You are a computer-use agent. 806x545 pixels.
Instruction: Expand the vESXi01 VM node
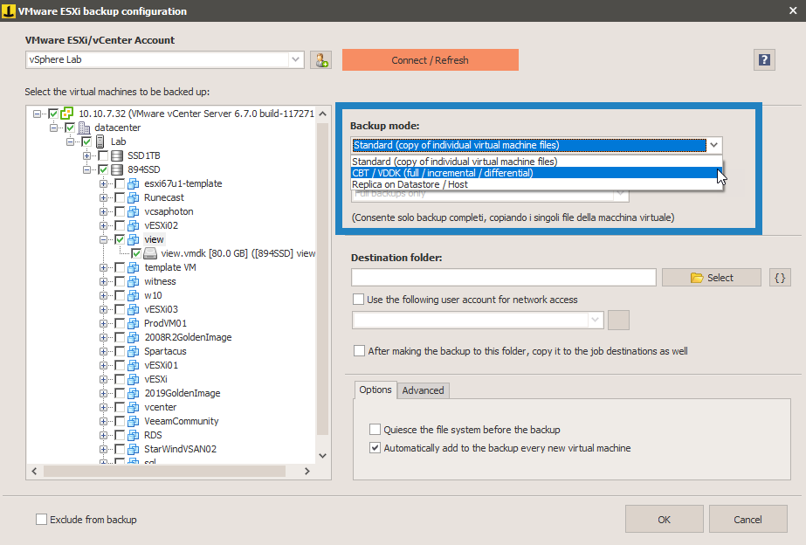(103, 365)
